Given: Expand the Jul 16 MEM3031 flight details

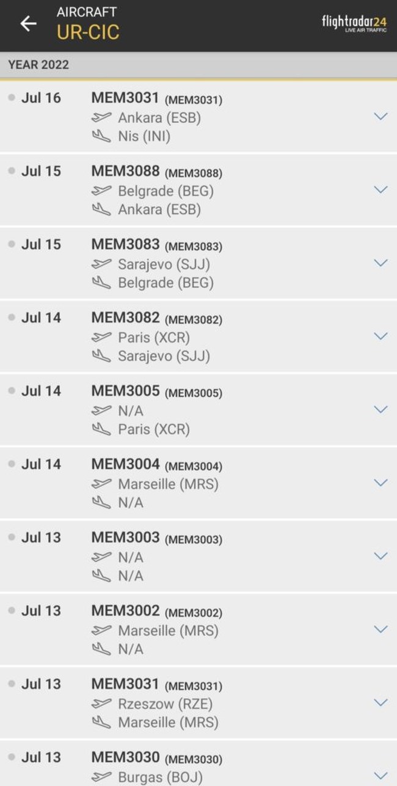Looking at the screenshot, I should 381,116.
